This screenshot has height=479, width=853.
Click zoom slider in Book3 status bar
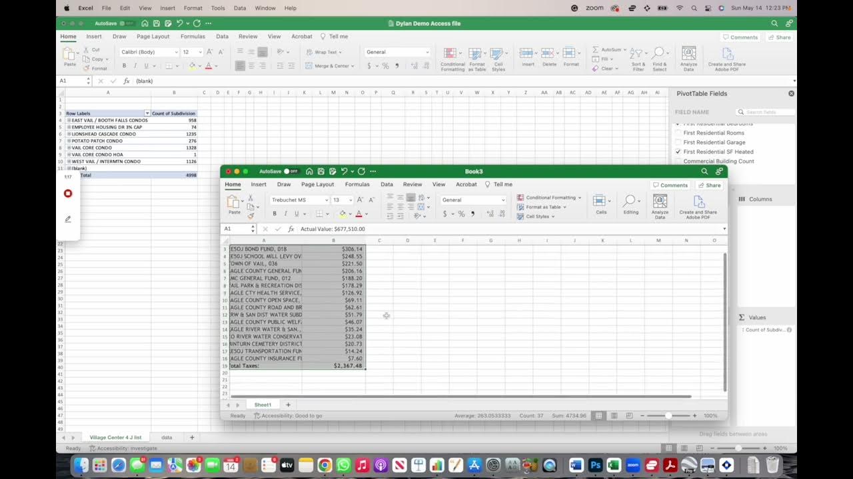coord(668,416)
